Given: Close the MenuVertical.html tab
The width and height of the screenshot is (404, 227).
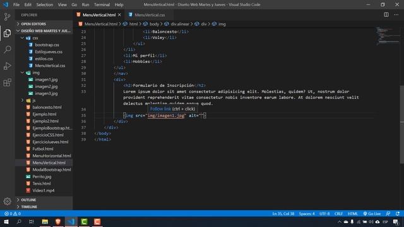Looking at the screenshot, I should [119, 15].
